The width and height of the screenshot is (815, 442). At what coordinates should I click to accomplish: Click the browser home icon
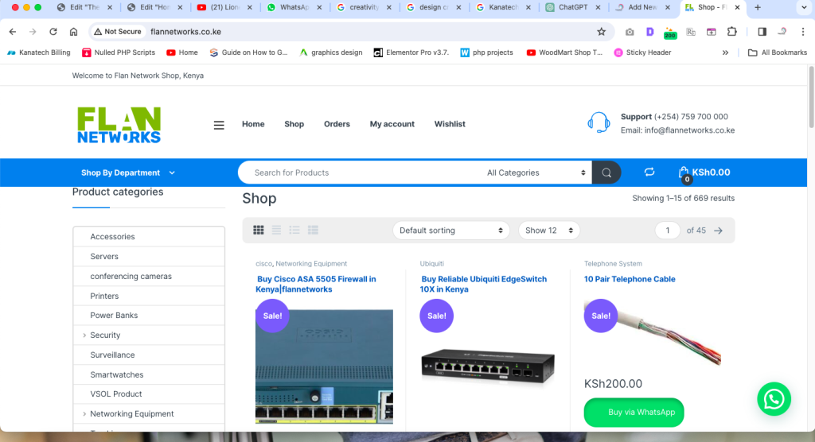tap(73, 32)
